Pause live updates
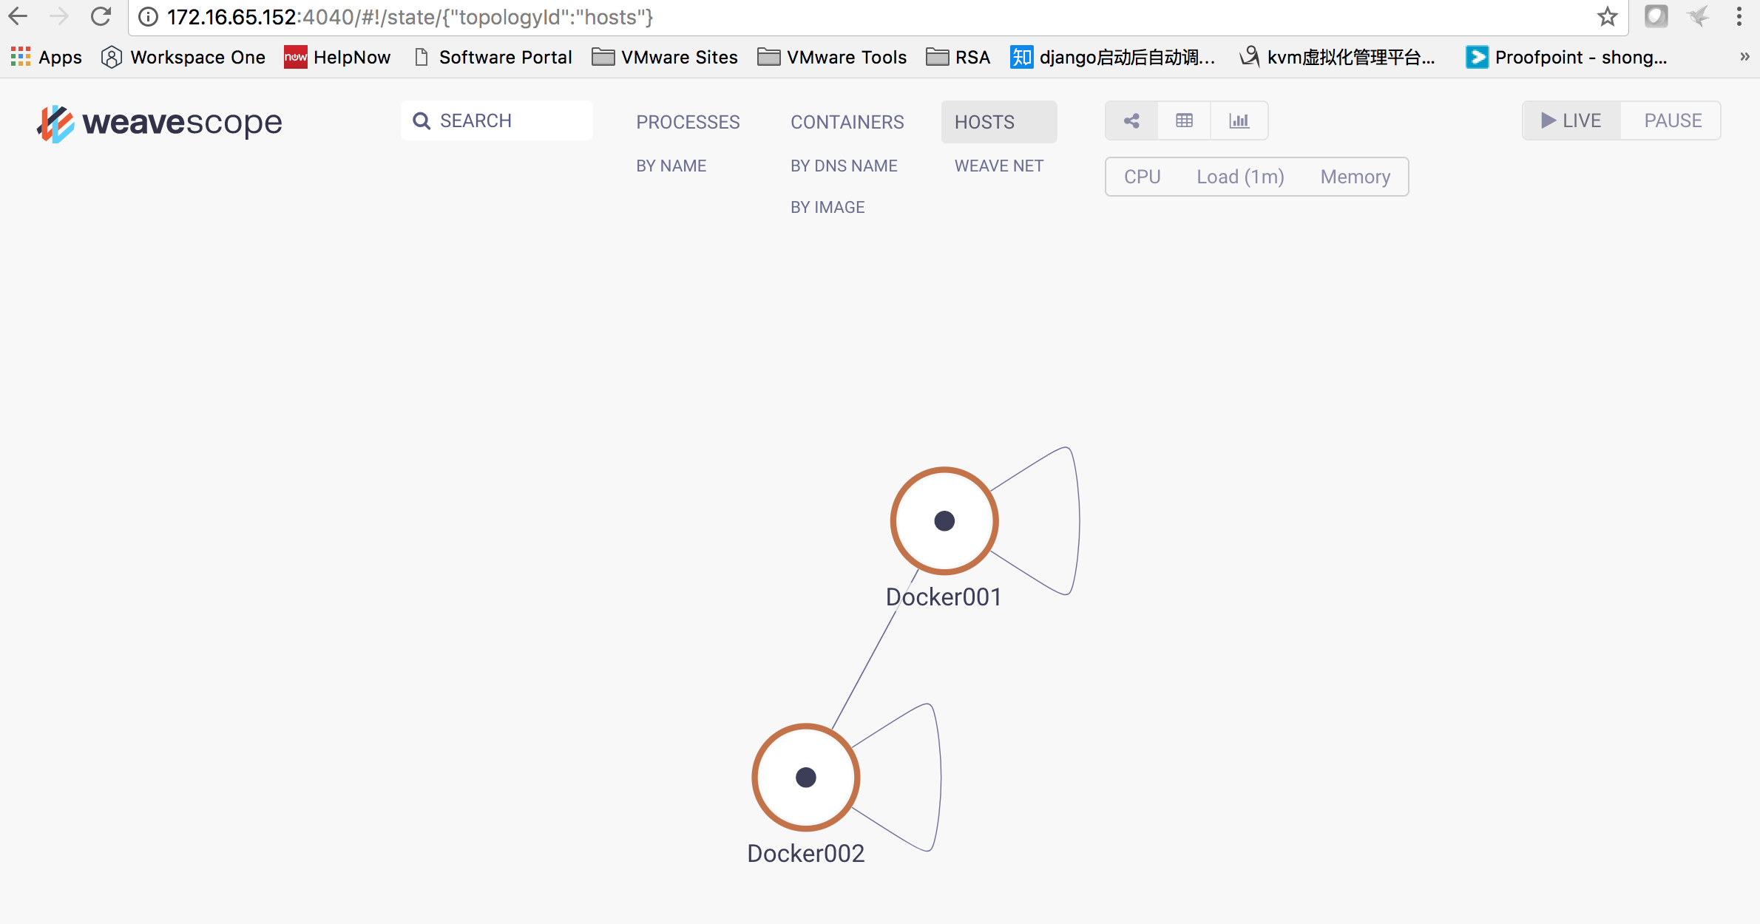1760x924 pixels. (x=1672, y=120)
